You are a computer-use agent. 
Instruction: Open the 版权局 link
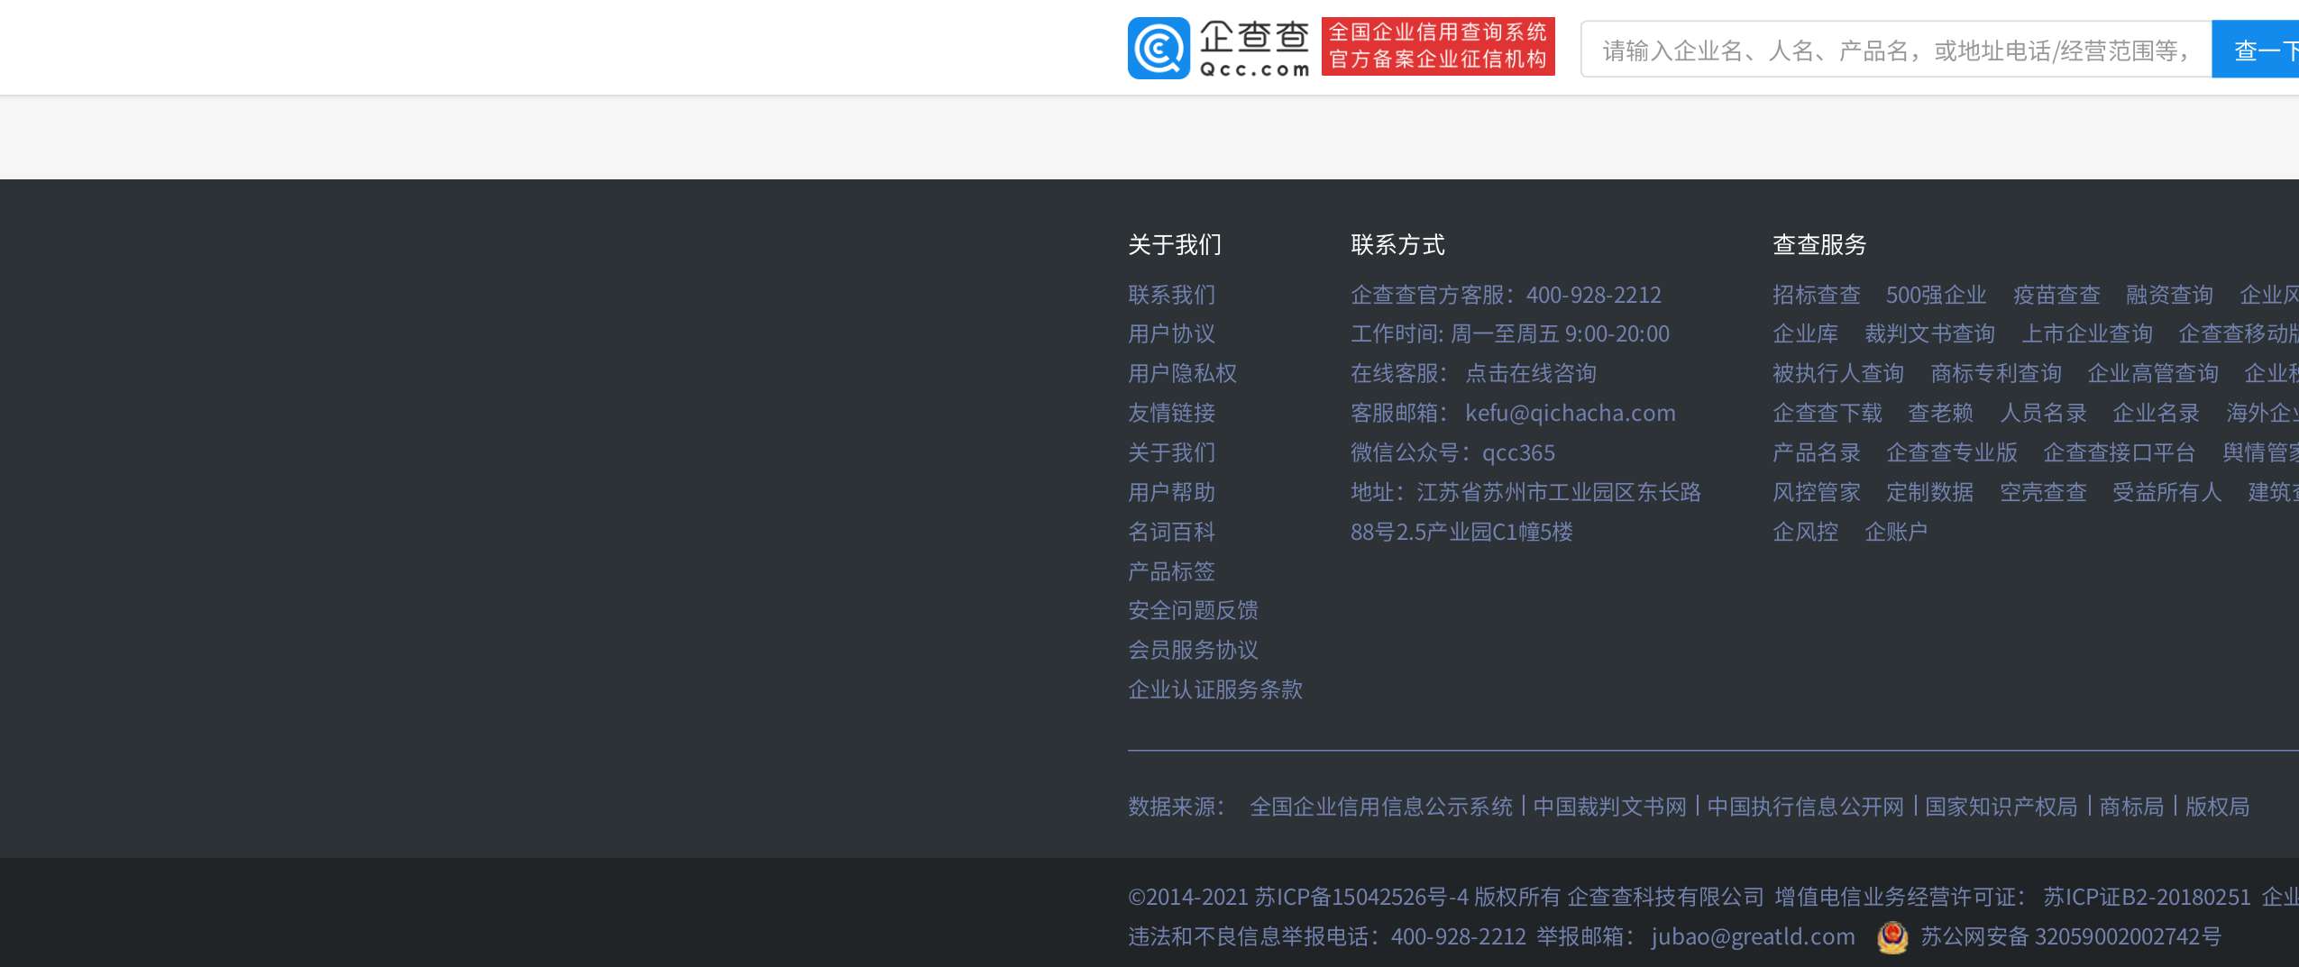coord(2217,807)
